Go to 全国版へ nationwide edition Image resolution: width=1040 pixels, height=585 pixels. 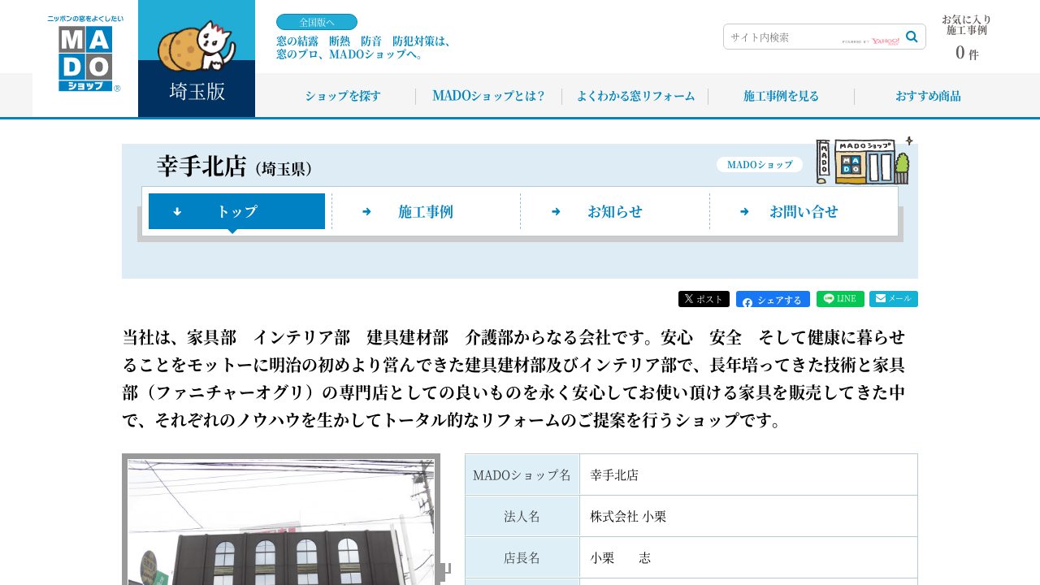click(x=317, y=22)
